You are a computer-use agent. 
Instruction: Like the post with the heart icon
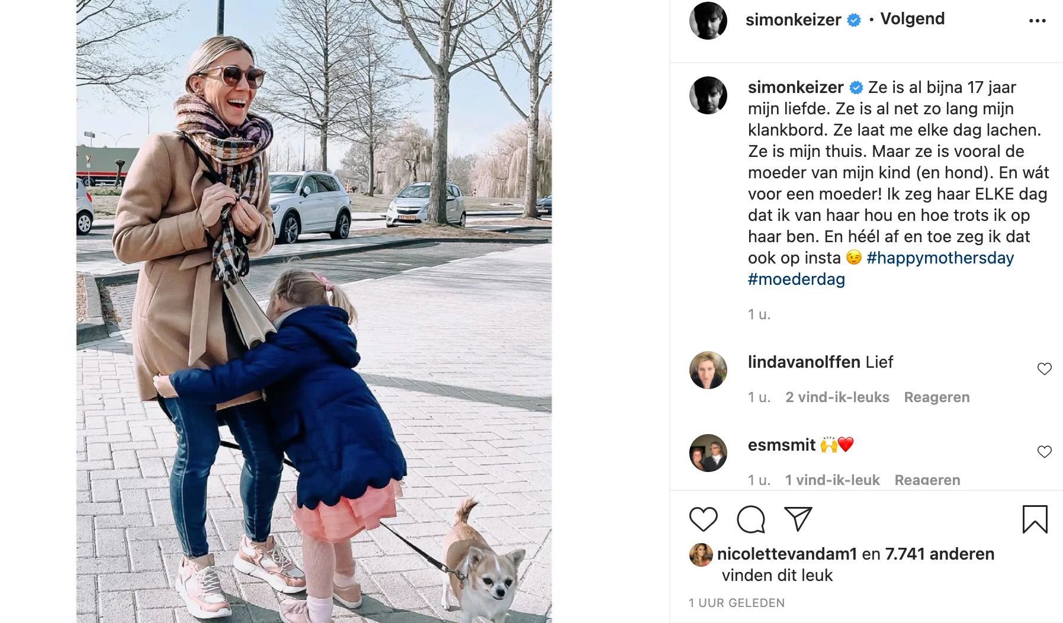click(x=704, y=519)
